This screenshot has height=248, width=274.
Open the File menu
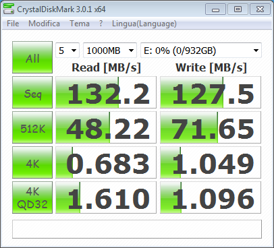click(13, 24)
